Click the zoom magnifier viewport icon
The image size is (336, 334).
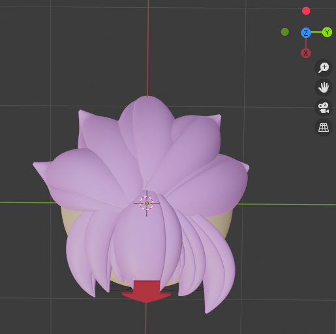324,68
